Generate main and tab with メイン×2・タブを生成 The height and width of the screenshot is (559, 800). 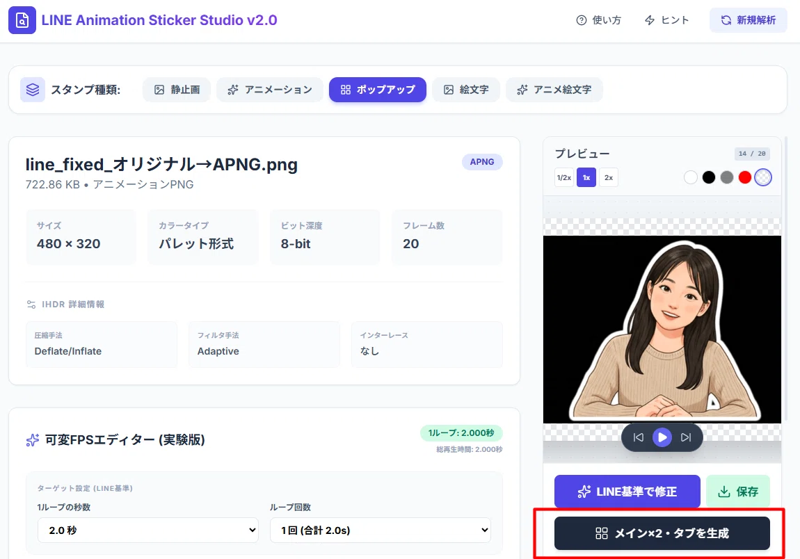(662, 533)
